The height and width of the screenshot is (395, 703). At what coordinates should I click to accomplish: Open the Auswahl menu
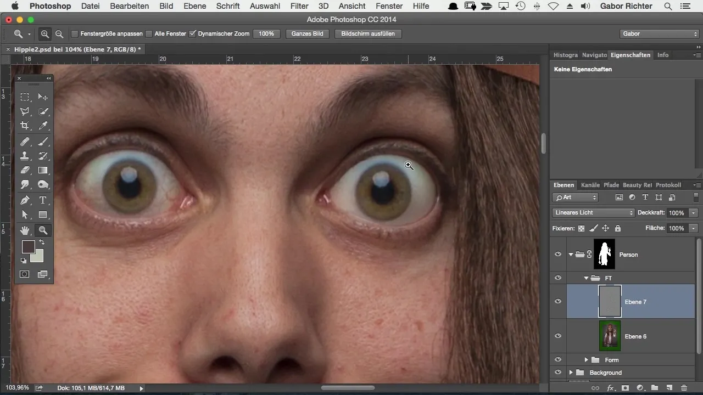pyautogui.click(x=265, y=6)
